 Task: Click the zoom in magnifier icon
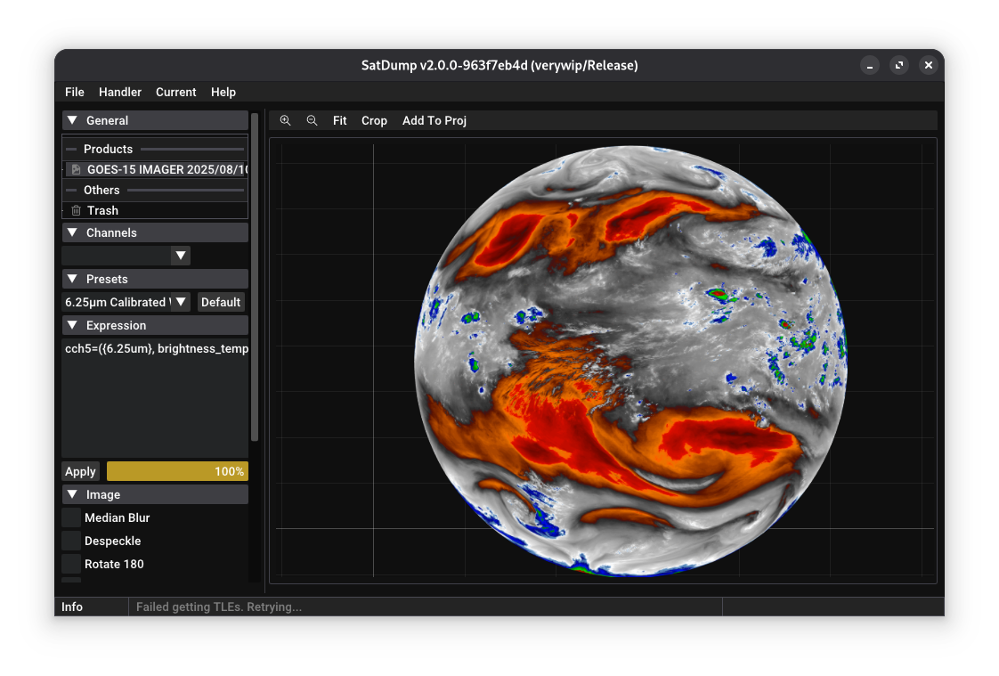pyautogui.click(x=285, y=120)
